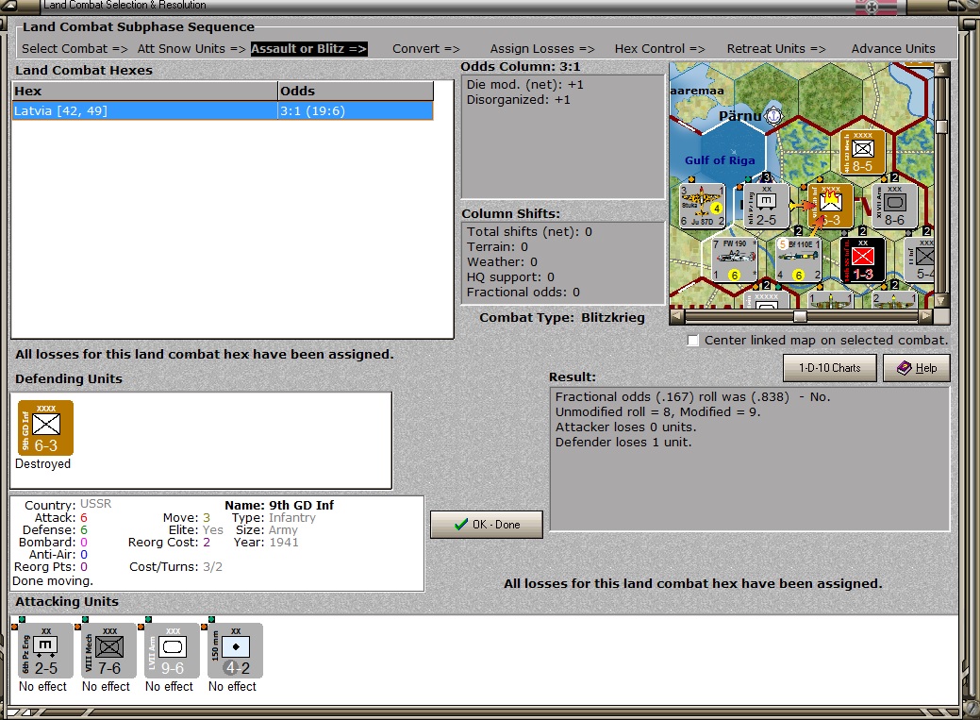The image size is (980, 720).
Task: Click the Pärnu port anchor symbol
Action: [773, 116]
